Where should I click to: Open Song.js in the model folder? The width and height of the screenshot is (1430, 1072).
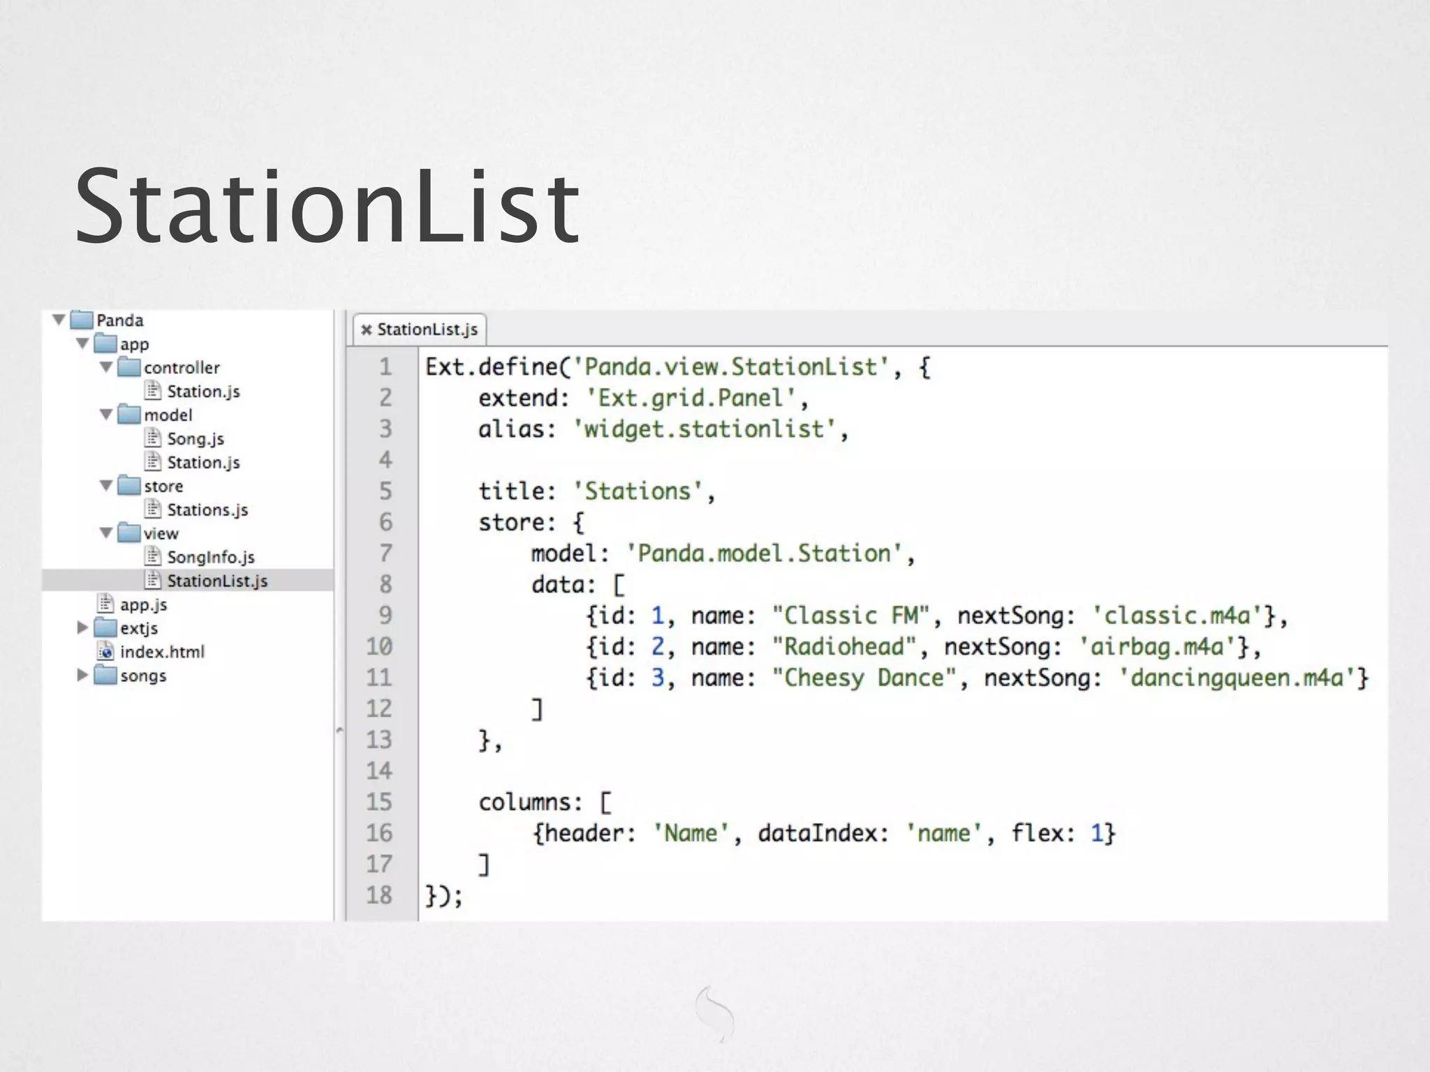(x=196, y=439)
